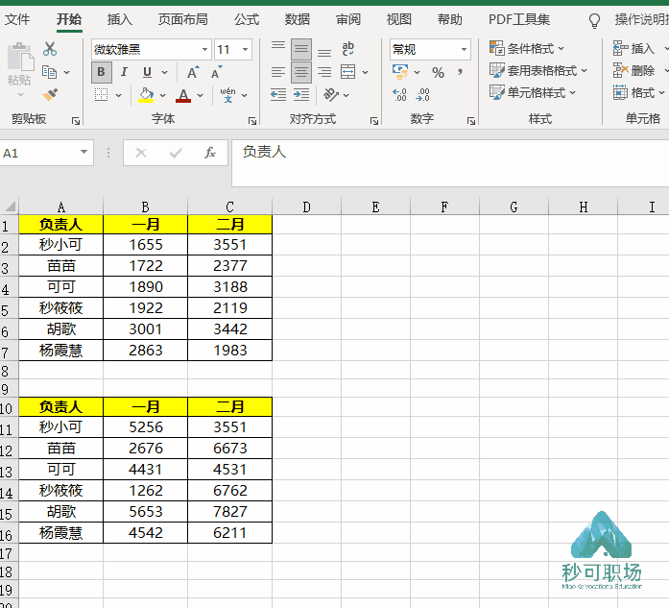Select the Format Painter brush icon
669x608 pixels.
coord(50,94)
